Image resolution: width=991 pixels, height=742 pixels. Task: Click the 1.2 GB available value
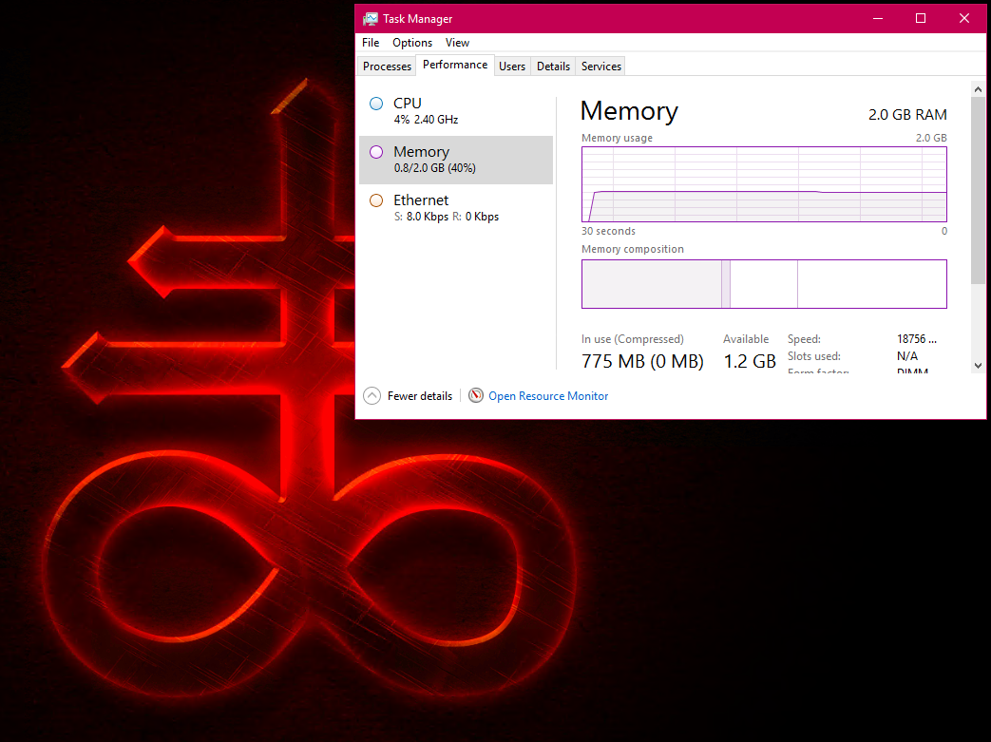click(x=750, y=362)
